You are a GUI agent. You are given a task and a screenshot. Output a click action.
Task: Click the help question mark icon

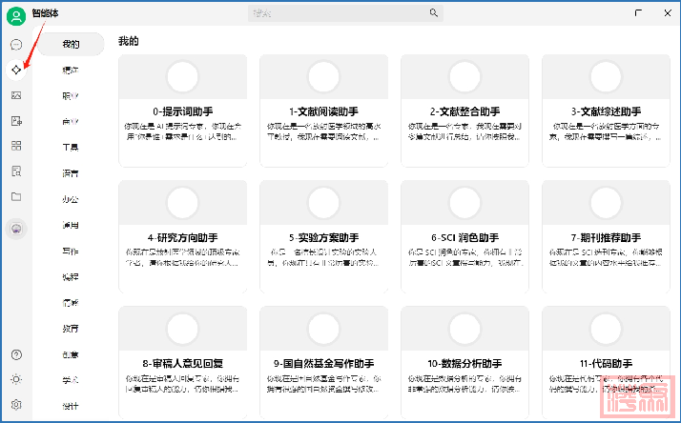coord(16,354)
